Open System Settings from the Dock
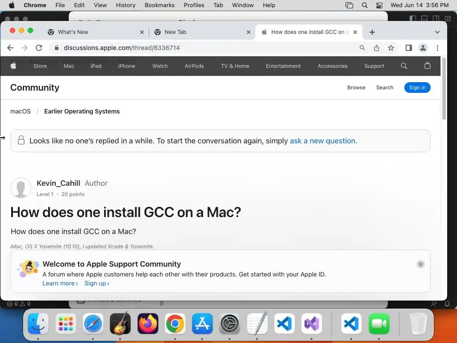Screen dimensions: 457x343 [x=230, y=324]
